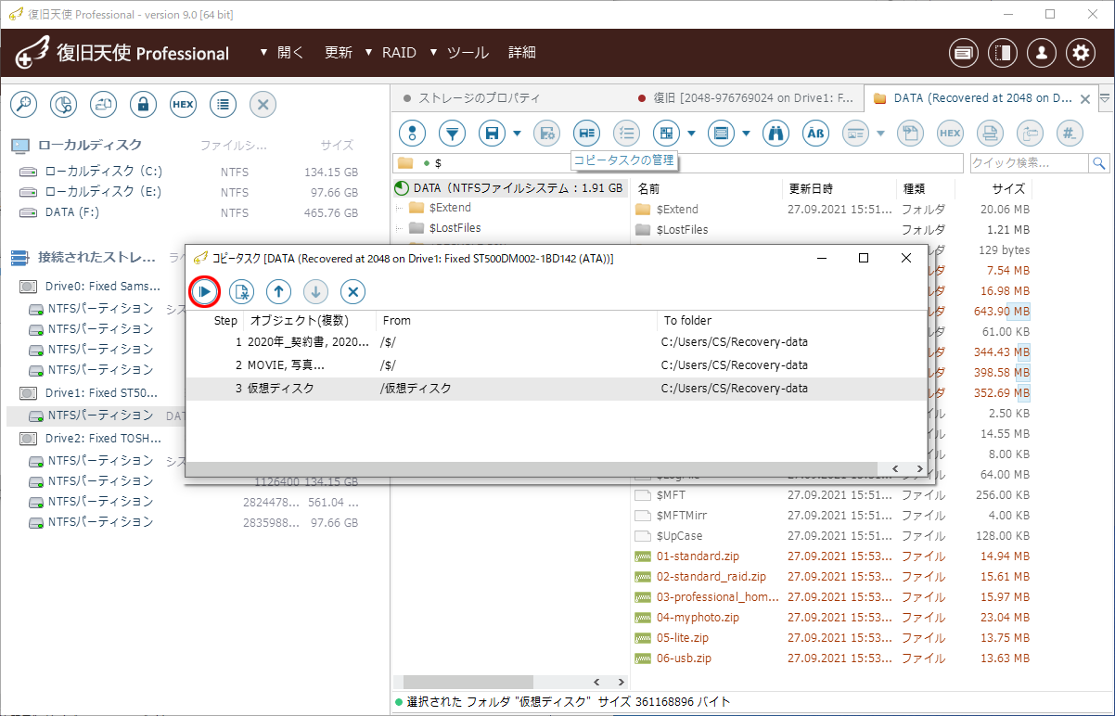Delete the selected copy step with the X icon
Viewport: 1115px width, 716px height.
[352, 292]
